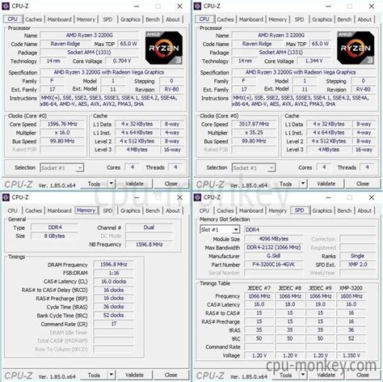Minimize the top-left CPU-Z window
The image size is (383, 382).
[137, 6]
